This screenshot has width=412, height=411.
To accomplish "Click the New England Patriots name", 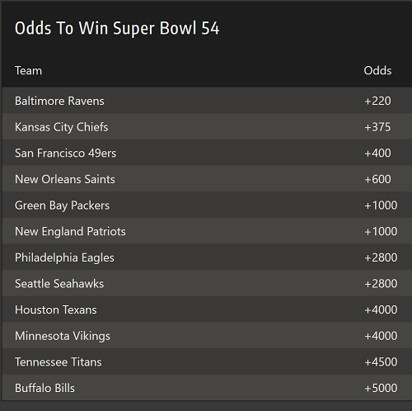I will 70,231.
